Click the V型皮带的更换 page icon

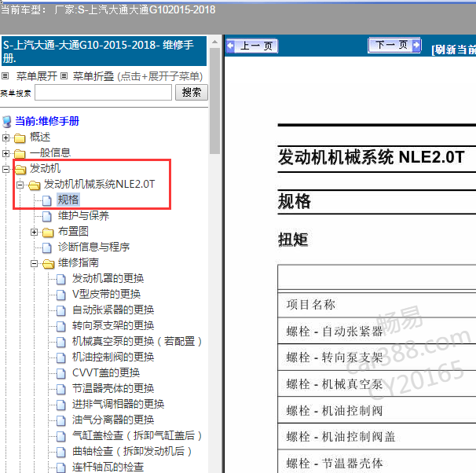(61, 295)
